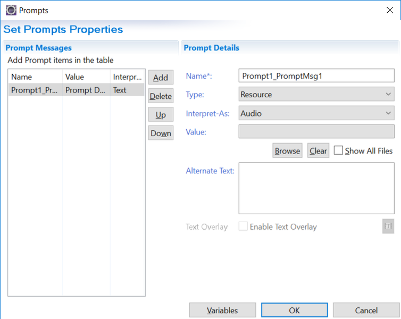Click the Value column header
The width and height of the screenshot is (401, 319).
click(87, 77)
